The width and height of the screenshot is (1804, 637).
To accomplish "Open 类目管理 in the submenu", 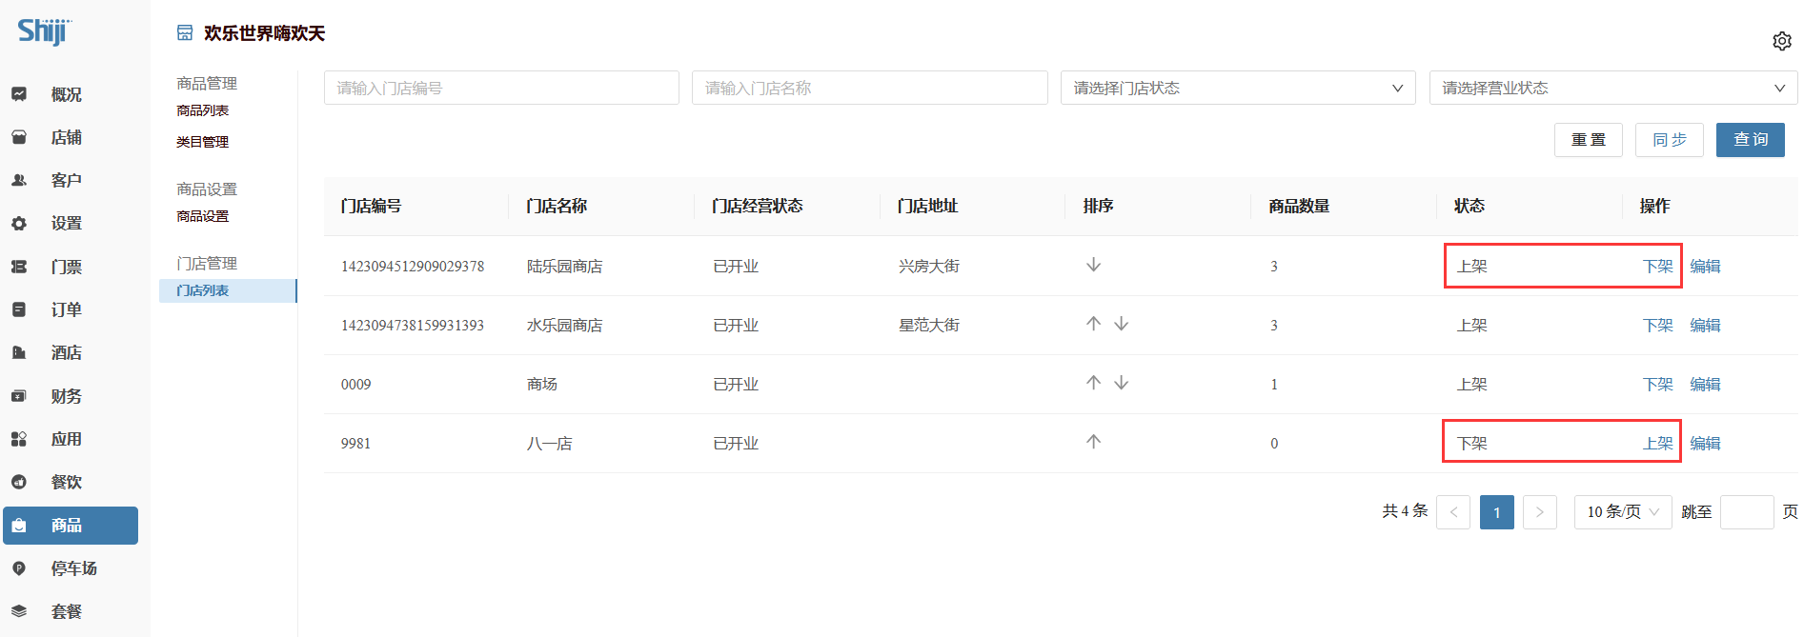I will 202,142.
